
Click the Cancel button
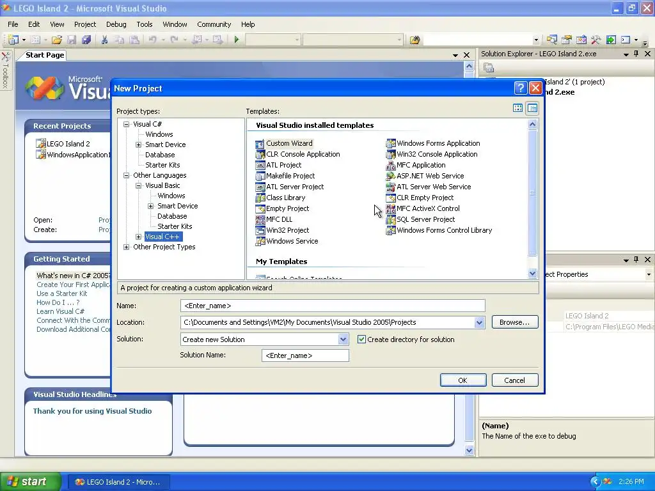[515, 380]
